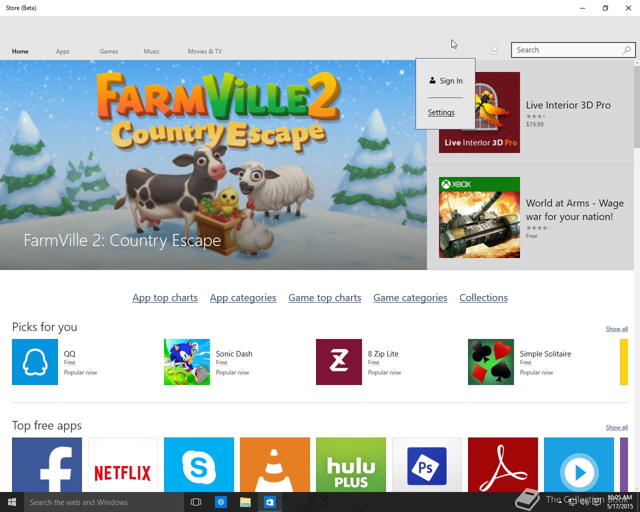Open Settings from the account menu

pos(441,112)
